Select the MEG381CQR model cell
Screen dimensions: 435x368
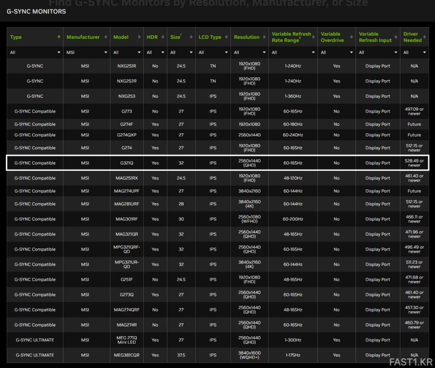coord(127,355)
